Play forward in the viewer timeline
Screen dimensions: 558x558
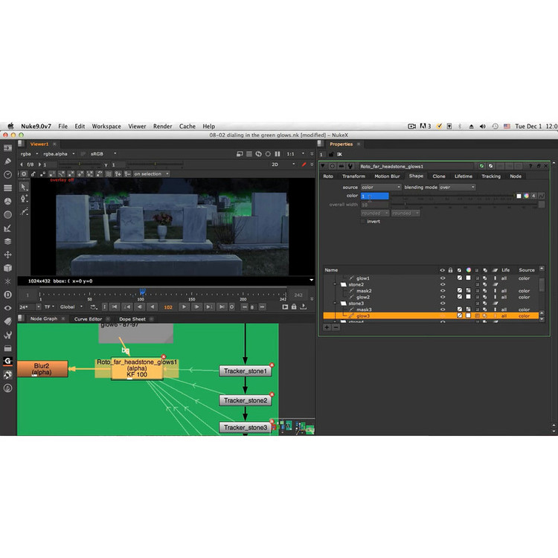coord(185,307)
